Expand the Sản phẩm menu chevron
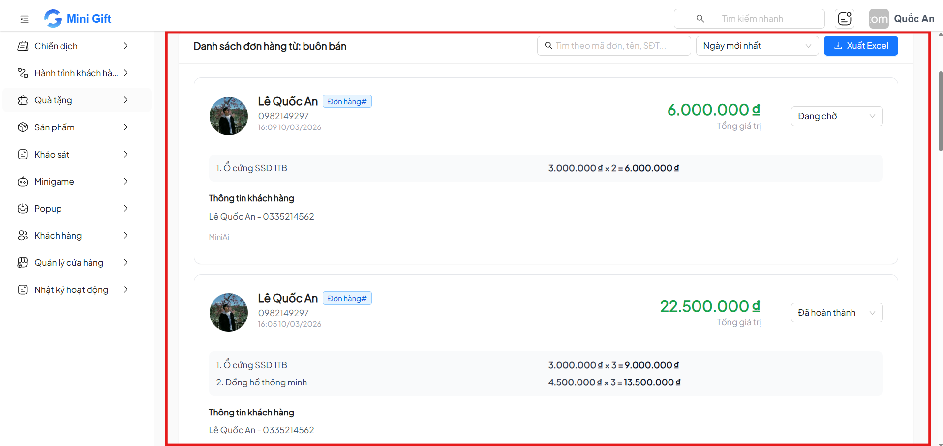Image resolution: width=943 pixels, height=446 pixels. pyautogui.click(x=126, y=127)
